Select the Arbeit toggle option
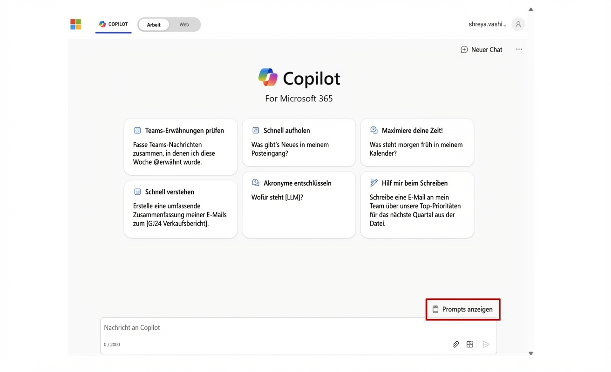 [x=154, y=24]
